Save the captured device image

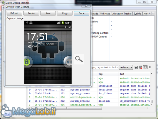click(x=48, y=13)
